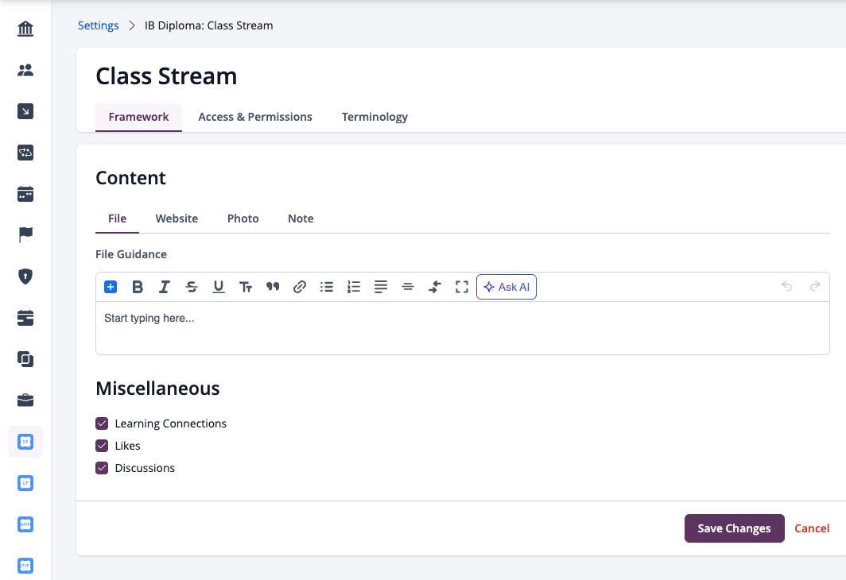Image resolution: width=846 pixels, height=580 pixels.
Task: Insert a blockquote using the quote icon
Action: (x=273, y=287)
